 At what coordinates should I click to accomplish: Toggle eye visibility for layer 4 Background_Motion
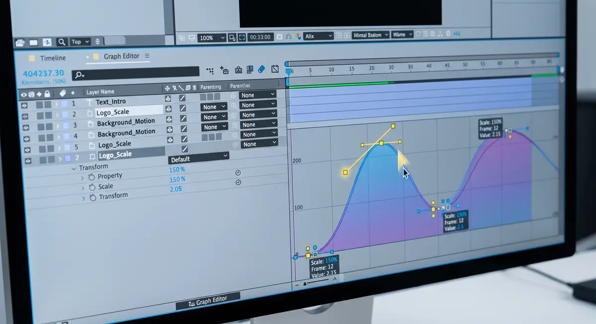click(26, 138)
